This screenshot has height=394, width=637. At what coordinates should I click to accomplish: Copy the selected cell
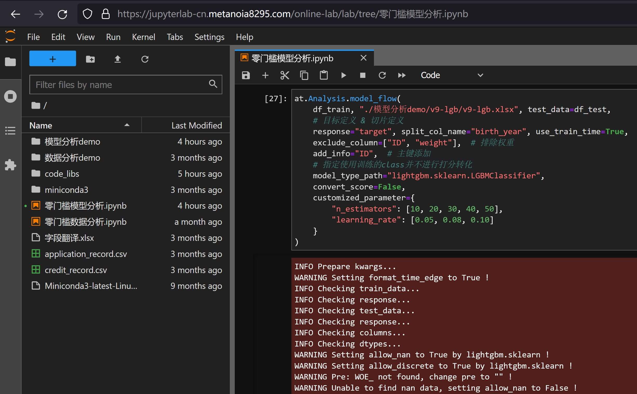tap(304, 75)
